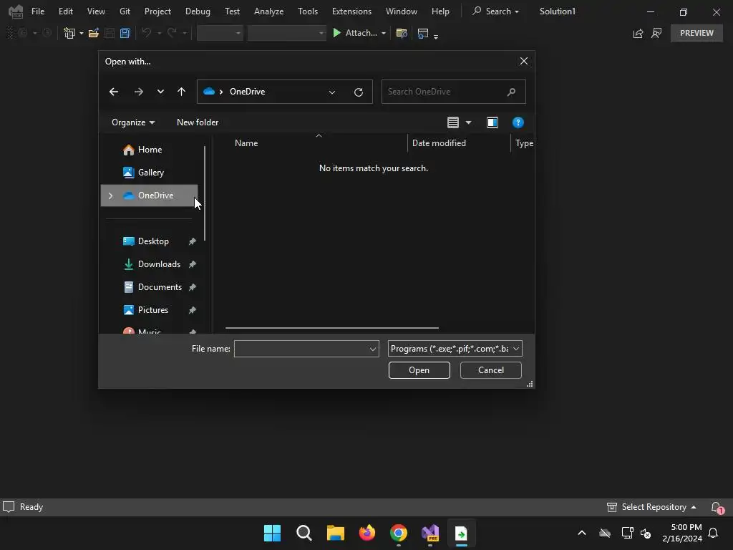The width and height of the screenshot is (733, 550).
Task: Create a New folder
Action: click(x=198, y=122)
